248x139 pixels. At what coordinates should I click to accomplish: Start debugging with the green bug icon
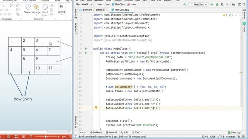pos(217,5)
